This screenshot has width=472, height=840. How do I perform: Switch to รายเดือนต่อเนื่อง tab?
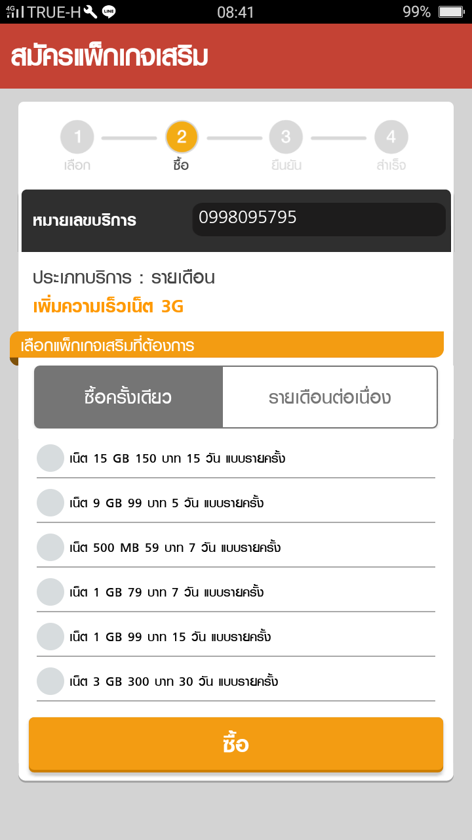click(x=330, y=397)
